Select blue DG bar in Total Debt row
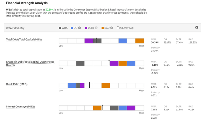The image size is (203, 123). tap(123, 41)
